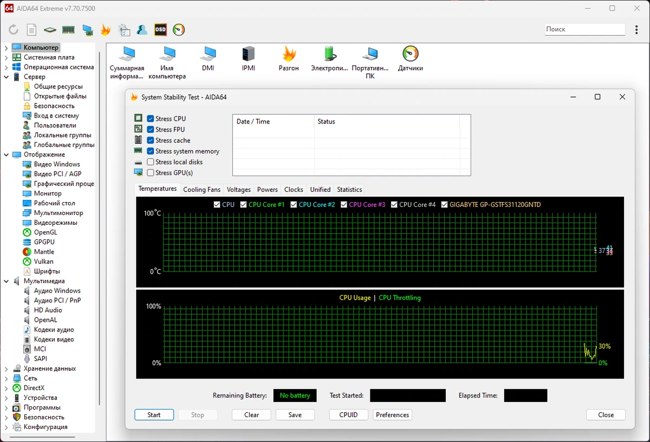Open the CPUID button
This screenshot has height=442, width=650.
click(x=349, y=415)
